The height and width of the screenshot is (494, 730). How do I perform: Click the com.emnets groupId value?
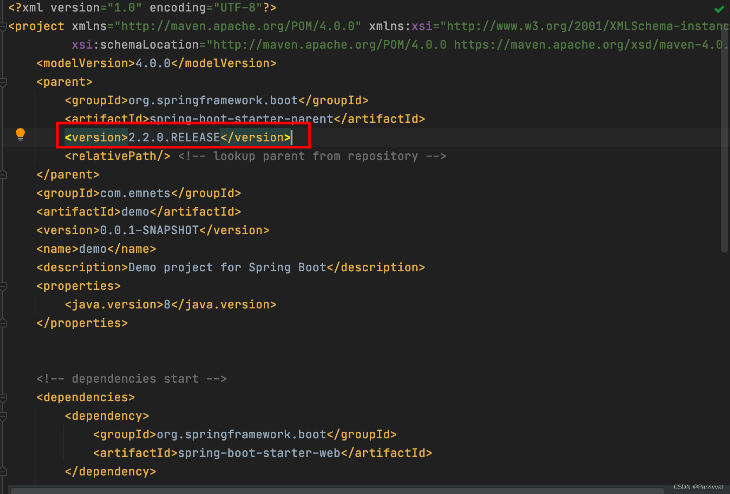(135, 193)
